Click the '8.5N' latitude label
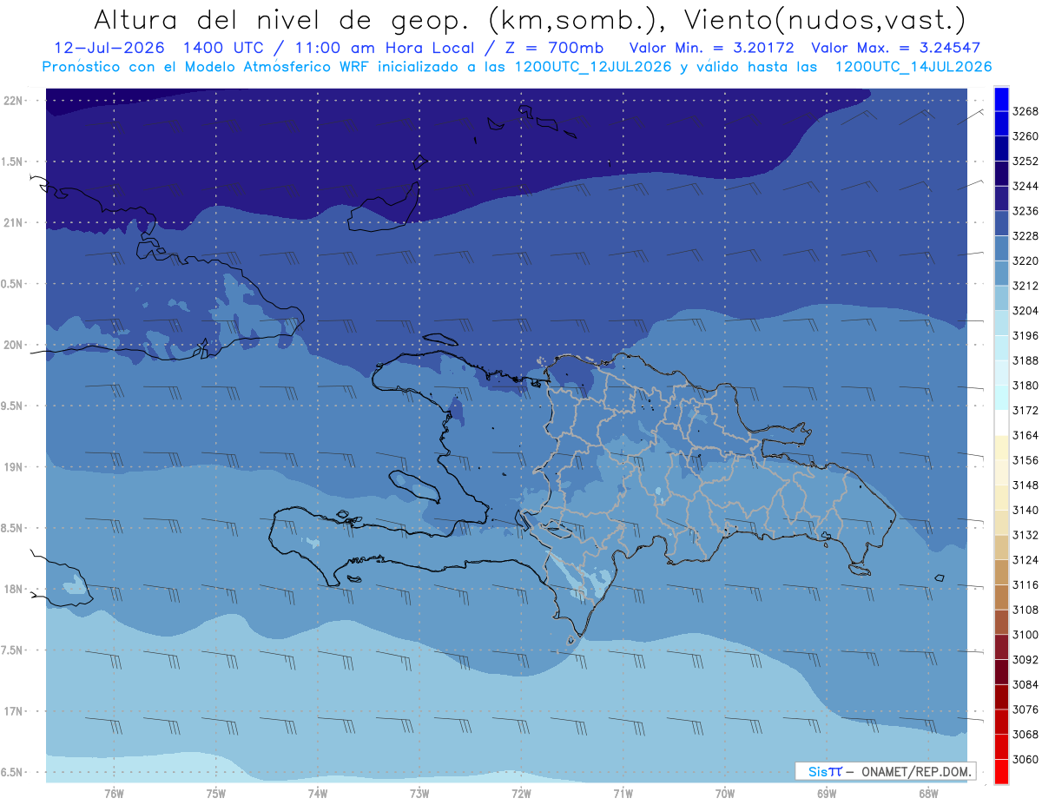 (x=12, y=528)
